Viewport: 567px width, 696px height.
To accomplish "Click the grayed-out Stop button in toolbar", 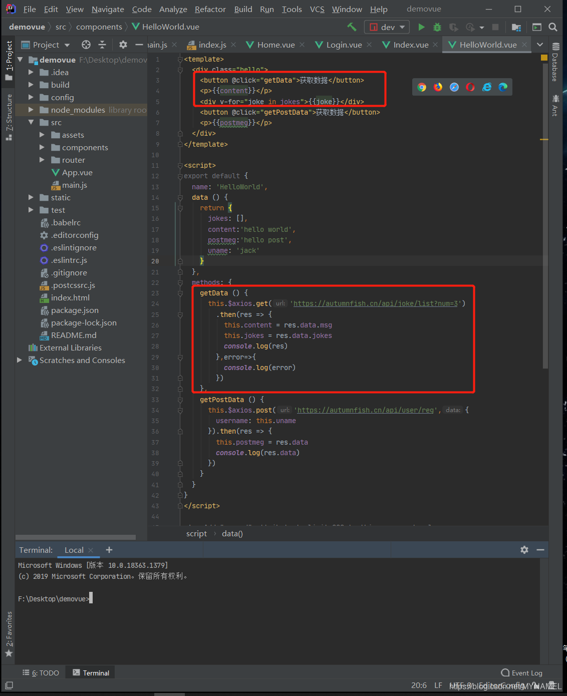I will (495, 27).
